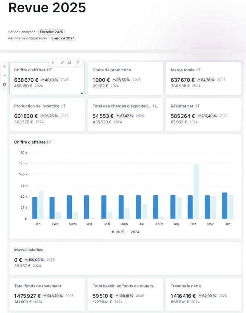The height and width of the screenshot is (313, 246).
Task: Select the Marge totale HT card
Action: pos(204,79)
